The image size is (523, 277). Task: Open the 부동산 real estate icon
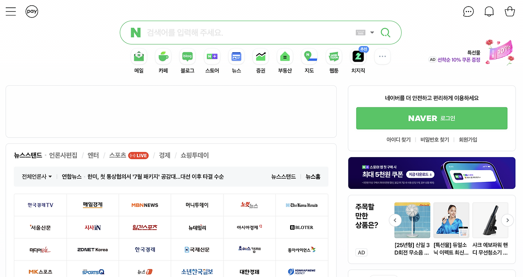click(285, 56)
